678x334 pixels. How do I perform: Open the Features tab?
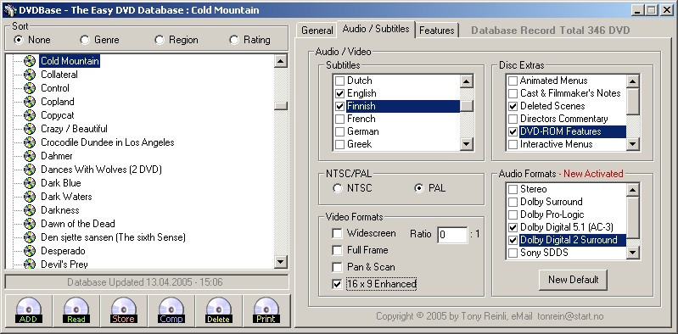point(437,31)
